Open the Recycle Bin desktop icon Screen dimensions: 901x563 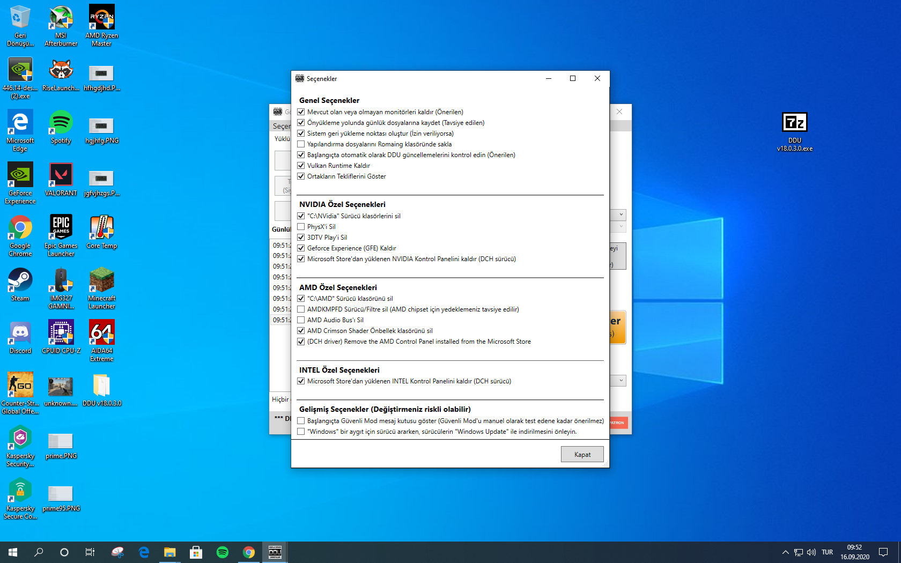pyautogui.click(x=20, y=26)
